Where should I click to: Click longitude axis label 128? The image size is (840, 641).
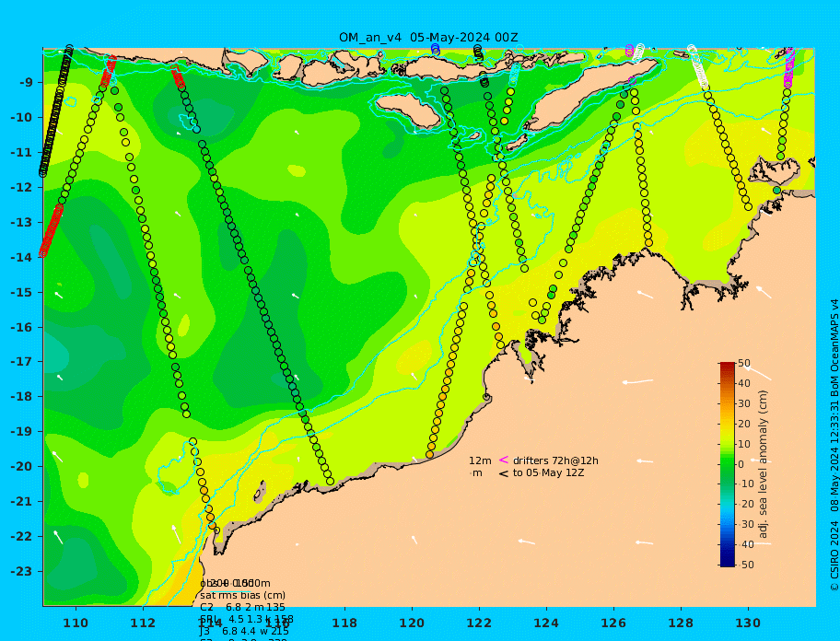(x=681, y=623)
